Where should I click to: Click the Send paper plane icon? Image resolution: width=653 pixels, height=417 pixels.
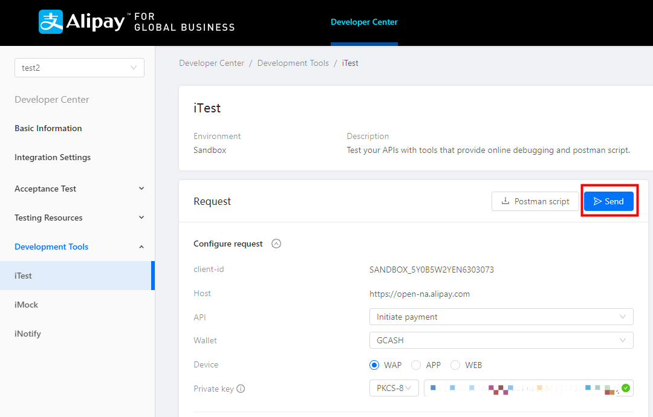(x=597, y=201)
